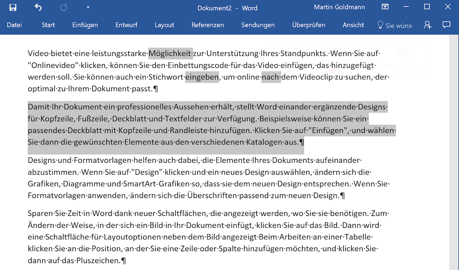Screen dimensions: 459x270
Task: Click the vertical scrollbar on the right
Action: 454,152
